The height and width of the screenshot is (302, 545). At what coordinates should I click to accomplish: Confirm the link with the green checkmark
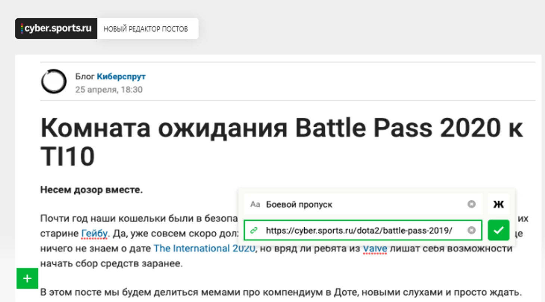(498, 230)
